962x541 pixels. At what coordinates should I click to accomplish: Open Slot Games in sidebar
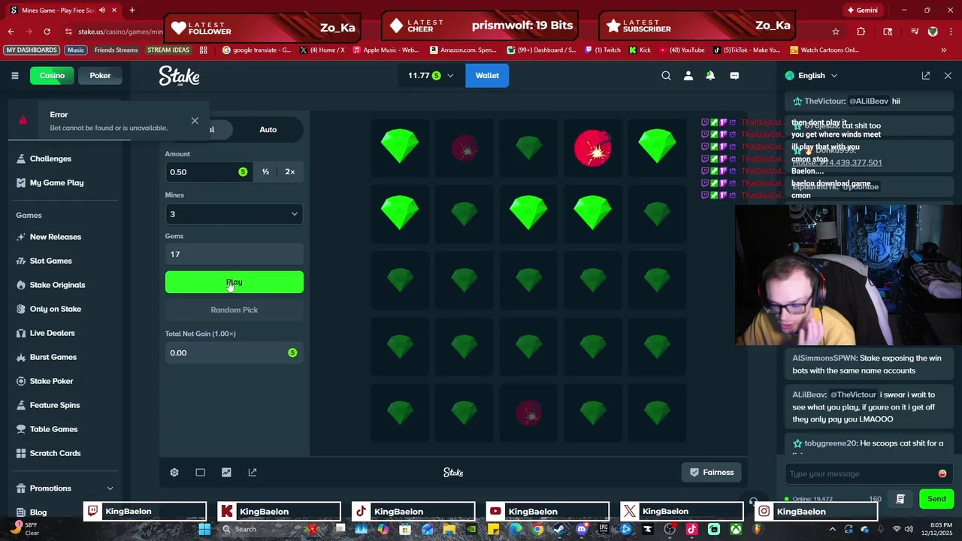click(51, 261)
